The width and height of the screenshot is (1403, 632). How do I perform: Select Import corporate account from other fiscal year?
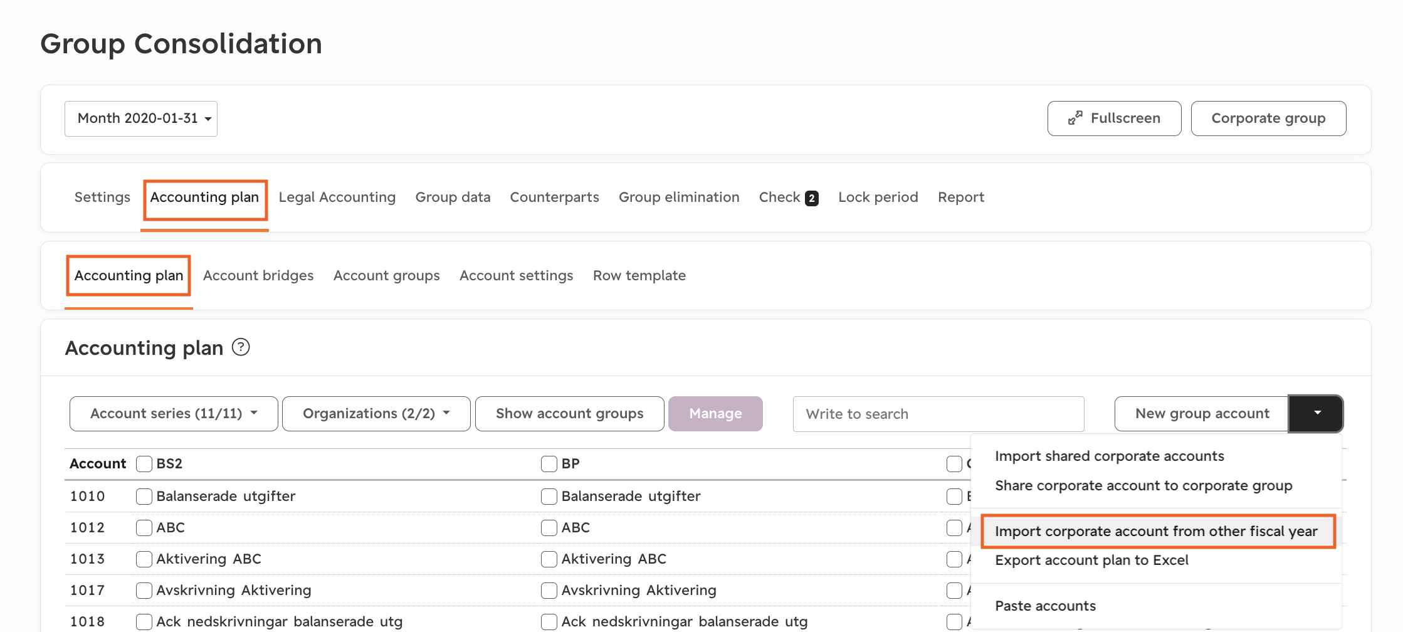[1156, 532]
